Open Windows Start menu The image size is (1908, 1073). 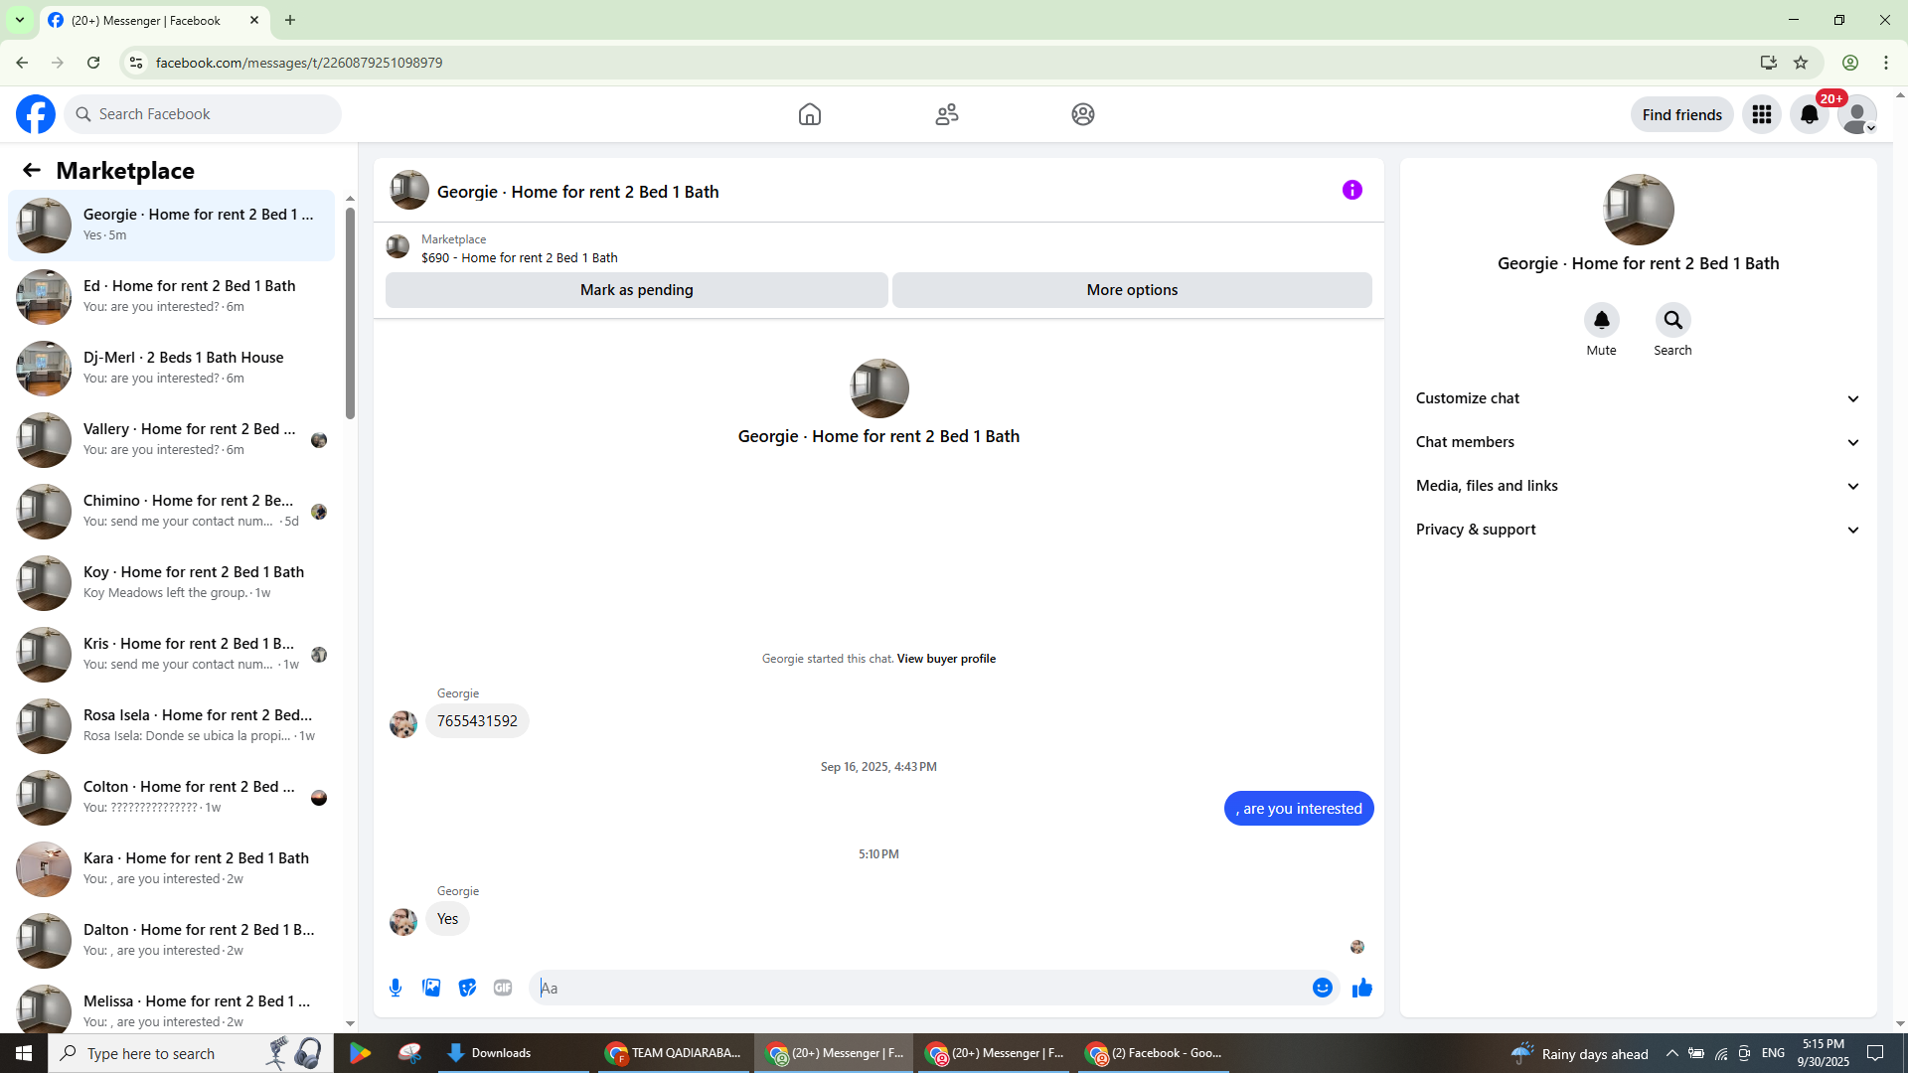click(x=24, y=1053)
